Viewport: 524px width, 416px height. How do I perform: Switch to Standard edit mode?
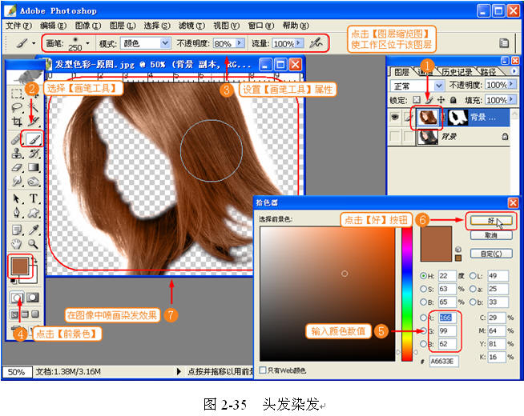point(16,298)
